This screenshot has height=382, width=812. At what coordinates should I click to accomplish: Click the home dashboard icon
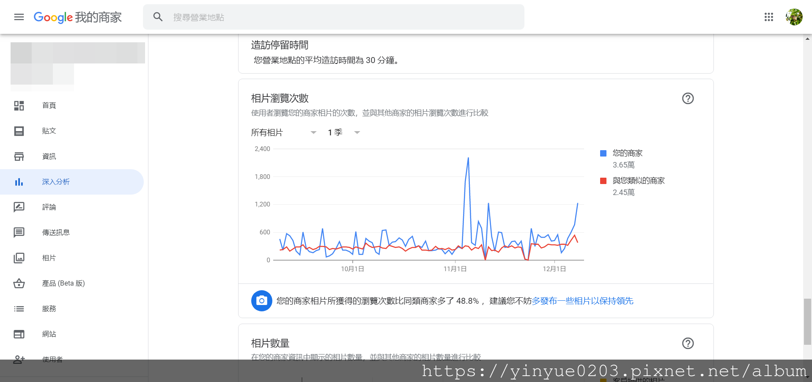[x=19, y=105]
